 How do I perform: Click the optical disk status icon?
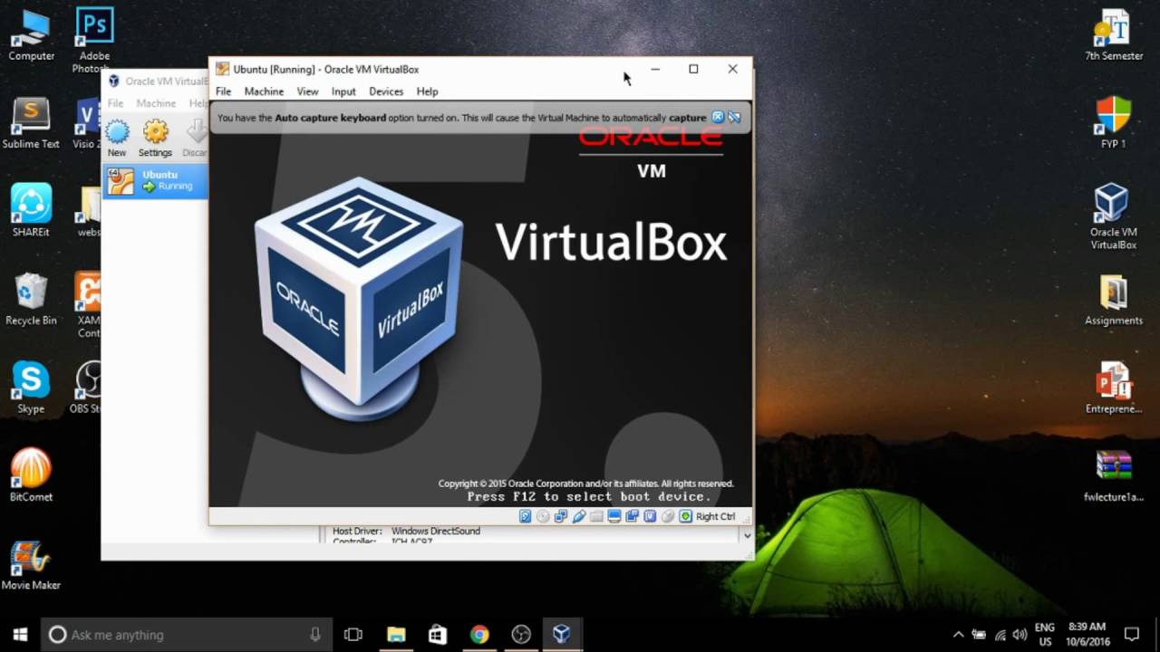click(x=543, y=516)
